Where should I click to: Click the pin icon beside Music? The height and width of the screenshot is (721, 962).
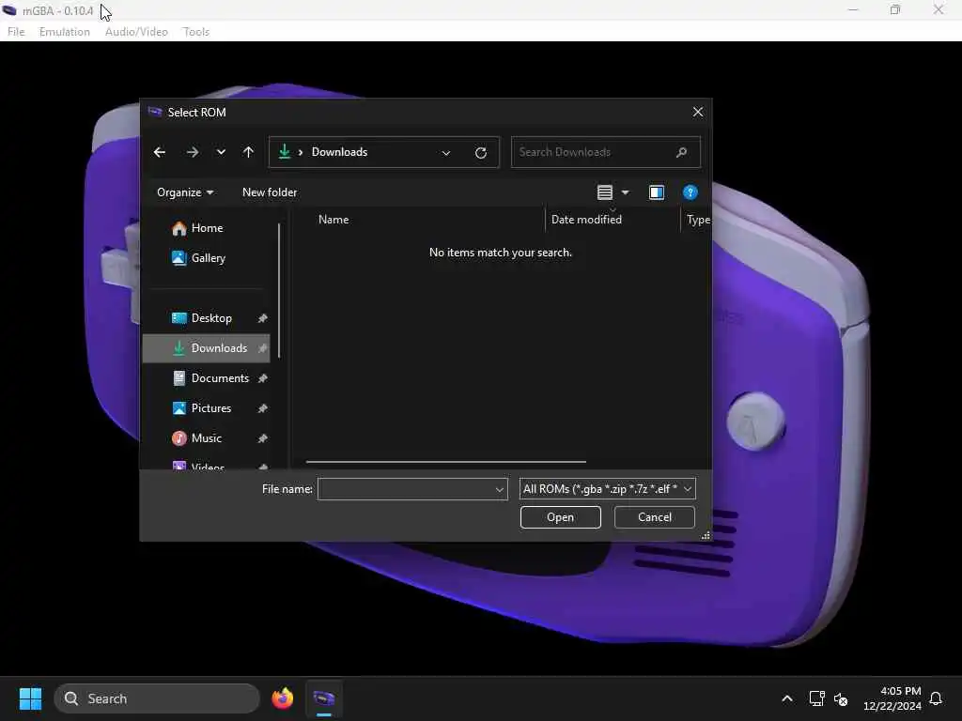[x=263, y=438]
